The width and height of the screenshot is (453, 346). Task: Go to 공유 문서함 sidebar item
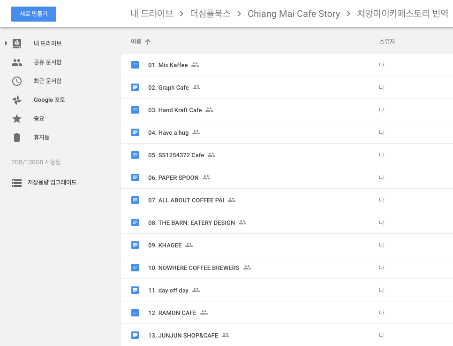48,62
